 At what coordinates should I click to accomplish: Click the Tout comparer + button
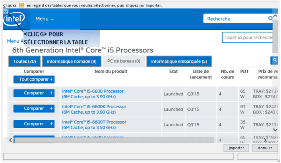(34, 79)
